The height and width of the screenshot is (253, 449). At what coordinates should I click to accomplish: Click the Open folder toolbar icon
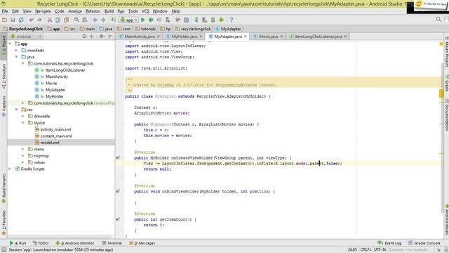[4, 20]
